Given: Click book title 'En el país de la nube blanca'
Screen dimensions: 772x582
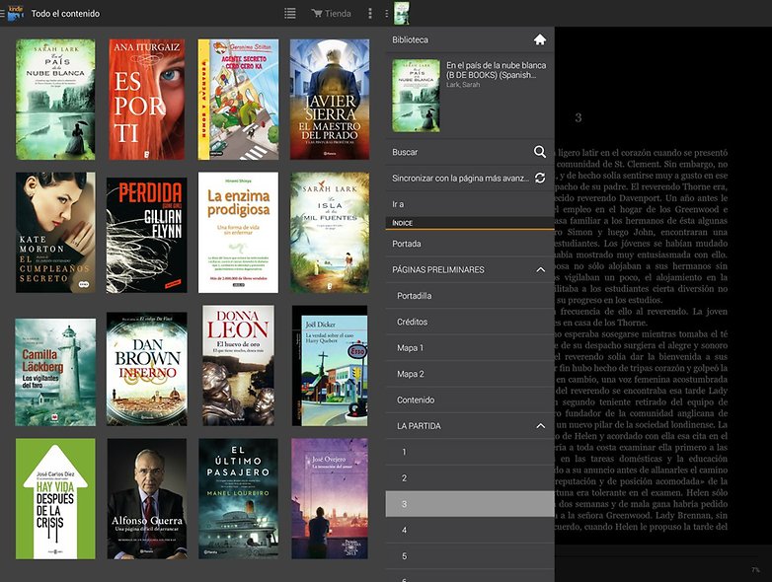Looking at the screenshot, I should coord(496,70).
